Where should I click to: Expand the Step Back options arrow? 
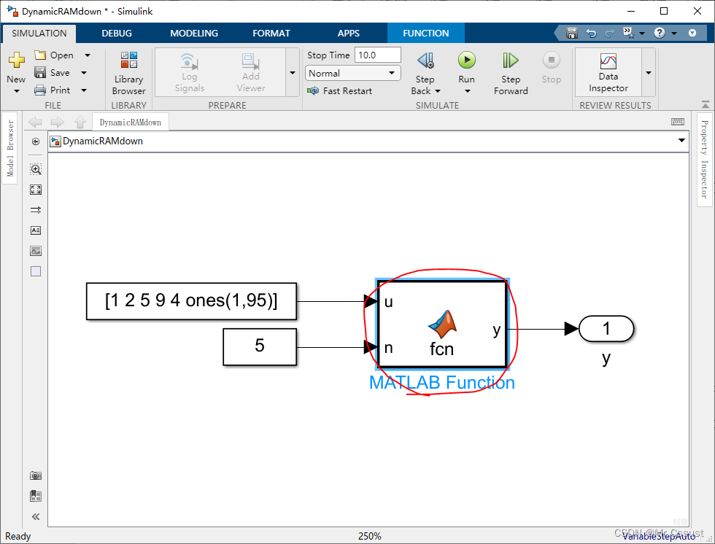pyautogui.click(x=438, y=91)
